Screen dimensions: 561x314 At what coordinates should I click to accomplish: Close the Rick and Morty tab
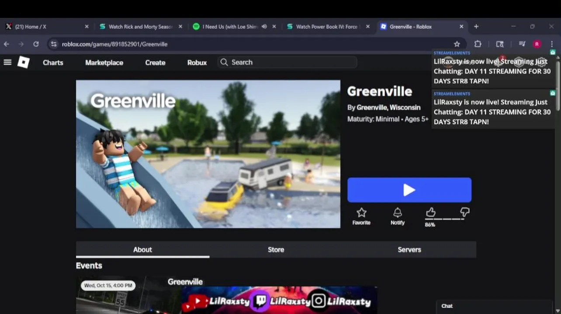click(180, 27)
